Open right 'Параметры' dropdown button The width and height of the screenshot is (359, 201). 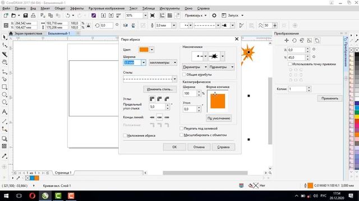(x=222, y=67)
